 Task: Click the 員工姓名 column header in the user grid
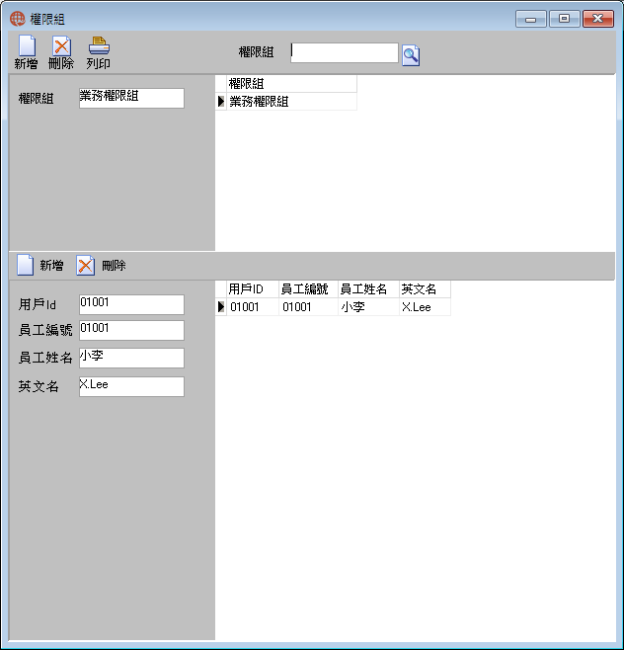[x=368, y=289]
